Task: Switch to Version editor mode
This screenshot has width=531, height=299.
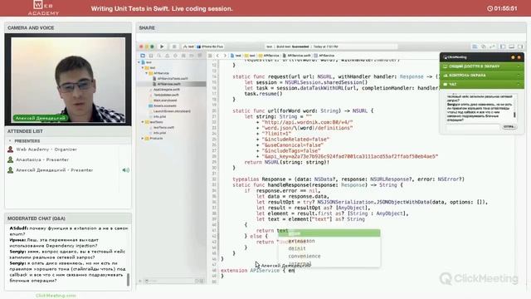Action: 492,47
